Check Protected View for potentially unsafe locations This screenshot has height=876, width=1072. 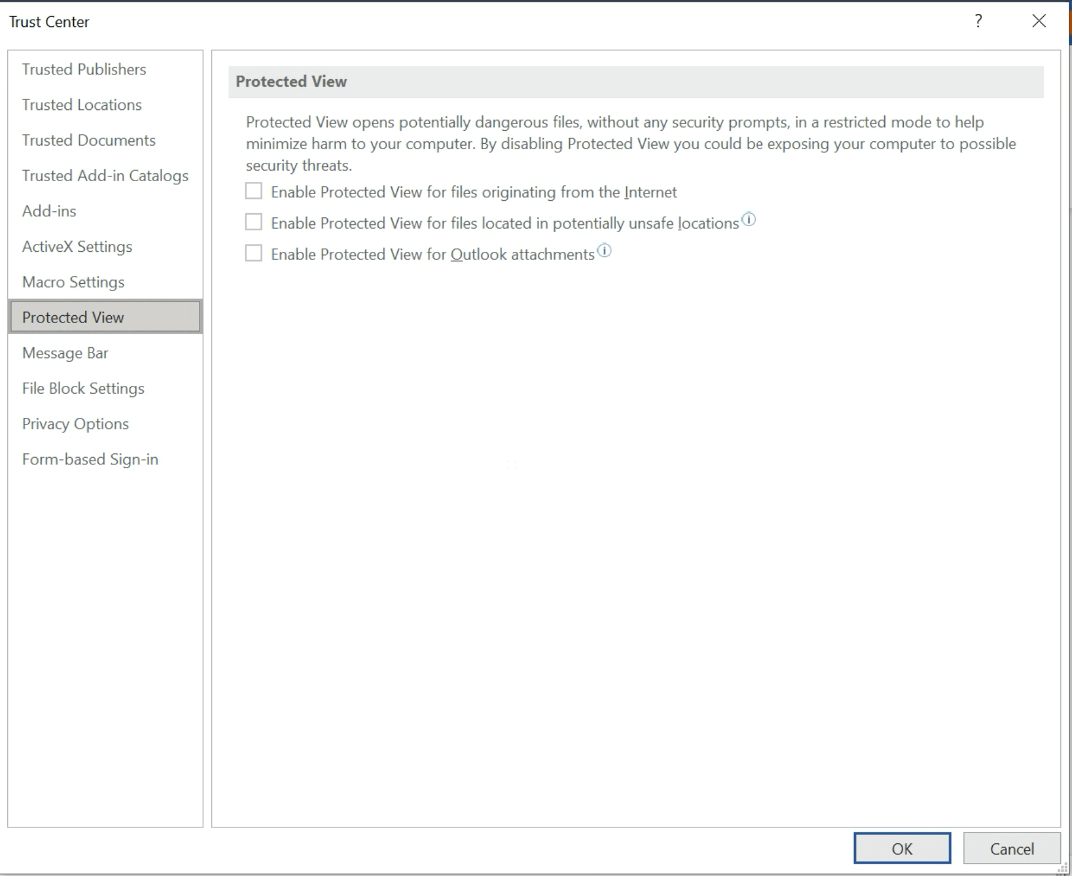click(x=254, y=222)
